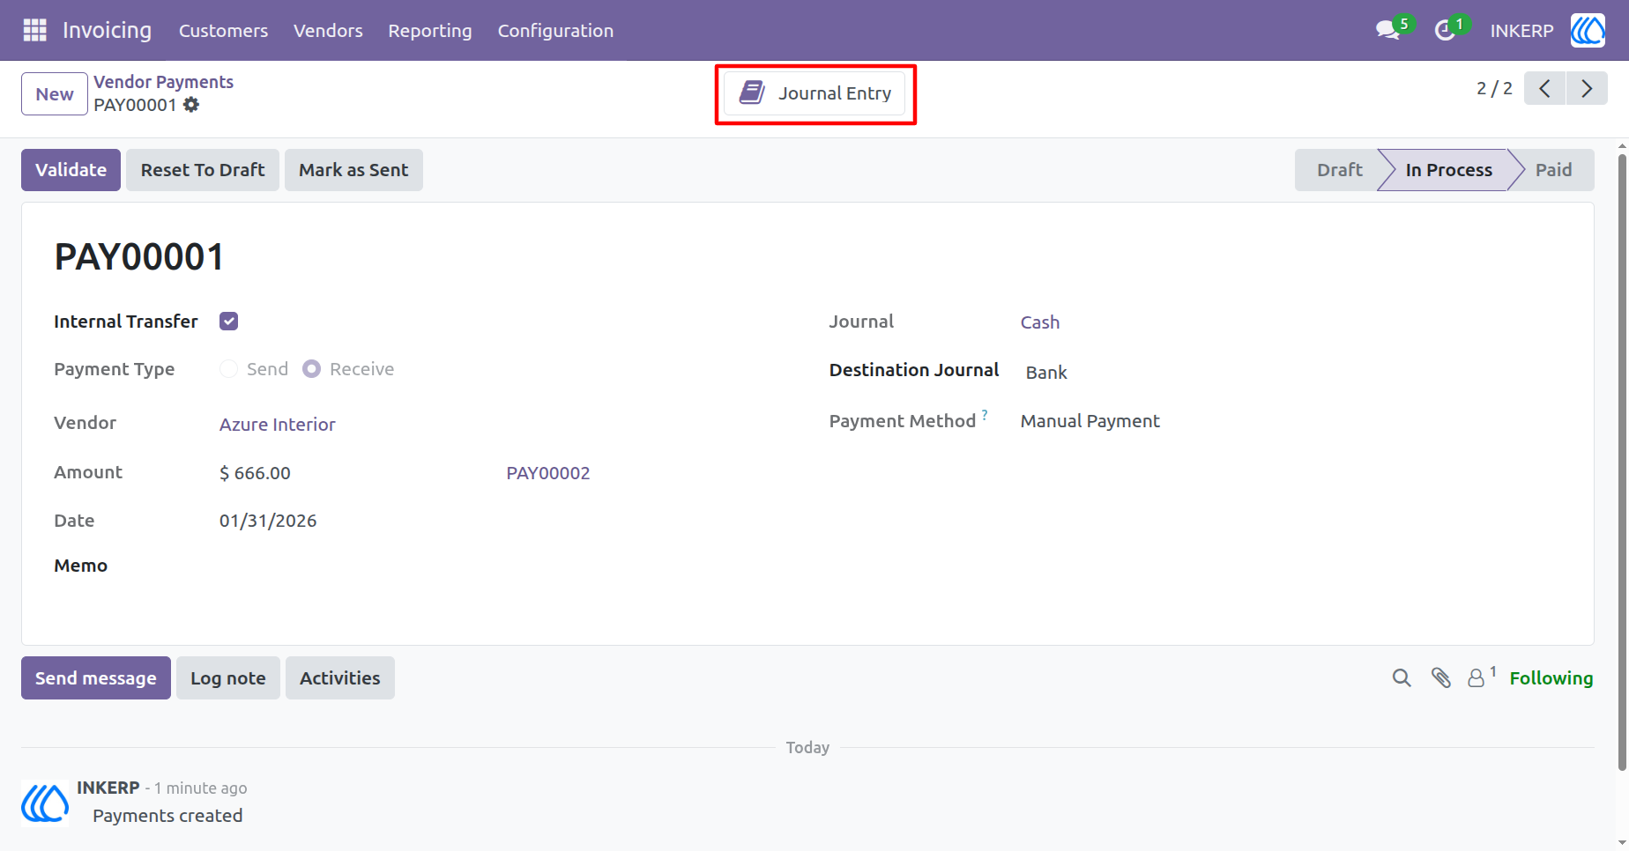This screenshot has width=1629, height=851.
Task: Open the Journal Entry smart button
Action: point(814,92)
